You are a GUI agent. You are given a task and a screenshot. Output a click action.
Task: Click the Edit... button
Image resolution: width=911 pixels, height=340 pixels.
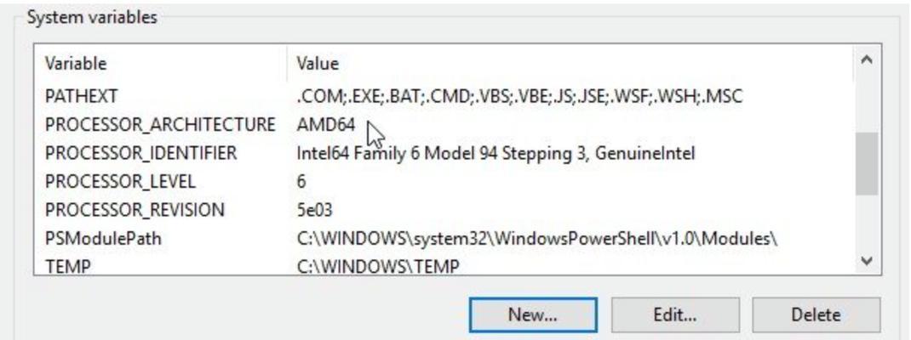(x=674, y=315)
